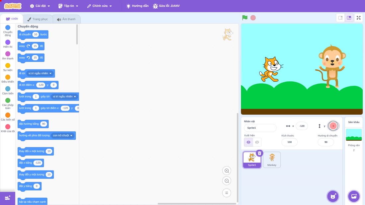This screenshot has width=365, height=205.
Task: Open the Hướng dẫn tutorials
Action: (137, 6)
